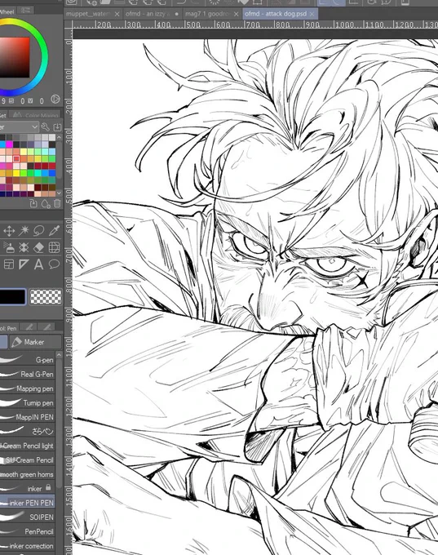Click the hue ring on color wheel

click(44, 56)
